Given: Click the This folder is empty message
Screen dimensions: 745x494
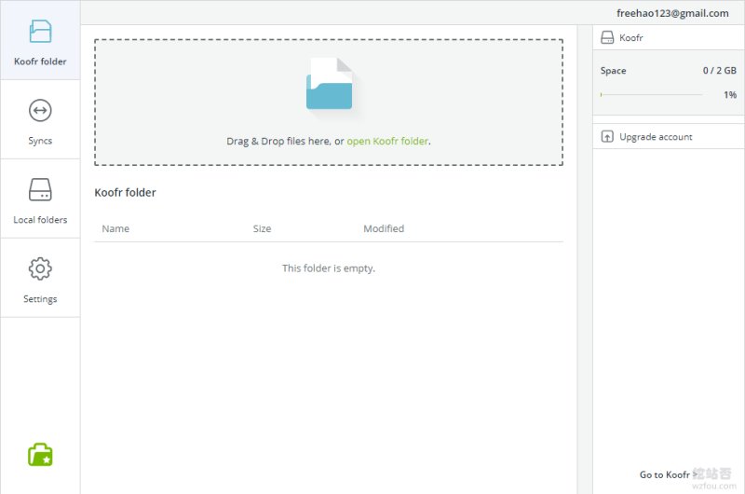Looking at the screenshot, I should pos(329,268).
